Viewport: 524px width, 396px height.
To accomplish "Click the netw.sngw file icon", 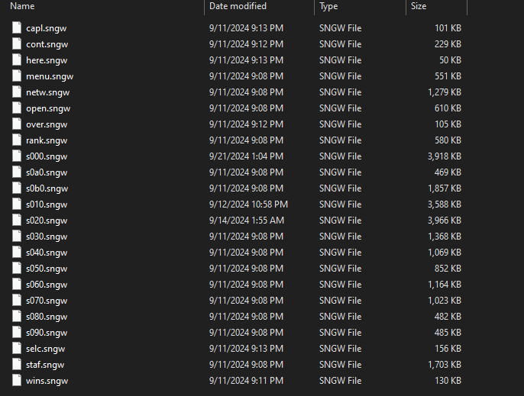I will (x=18, y=92).
